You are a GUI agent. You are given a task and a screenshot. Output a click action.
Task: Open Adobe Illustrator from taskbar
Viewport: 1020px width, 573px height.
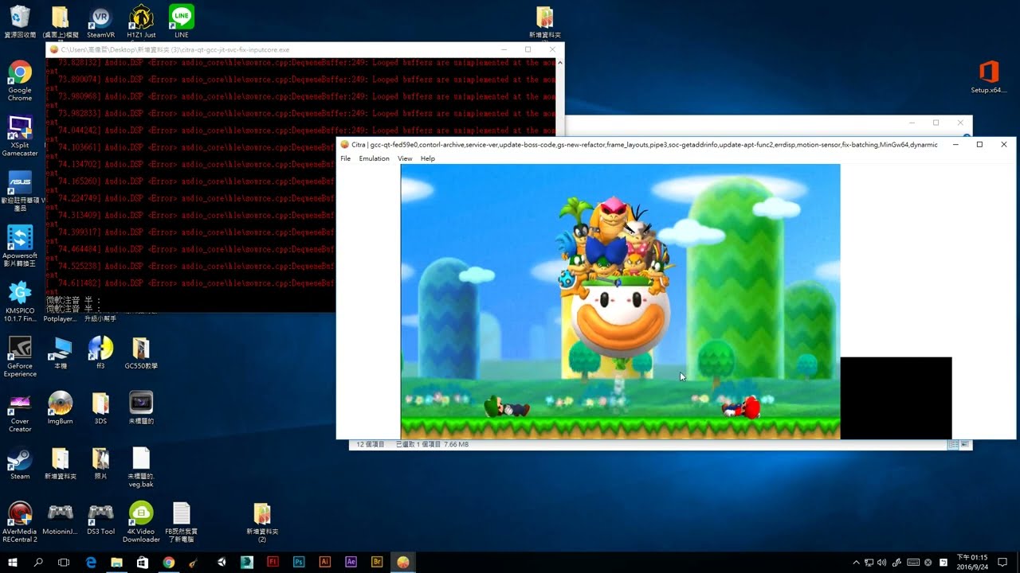click(324, 562)
